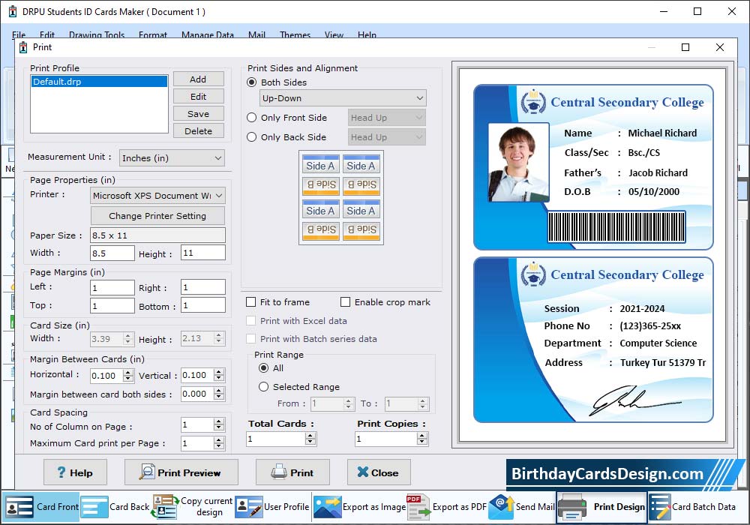
Task: Click Send Mail icon
Action: [x=501, y=507]
